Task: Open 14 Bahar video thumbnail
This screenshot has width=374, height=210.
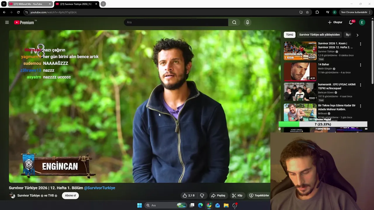Action: pos(300,71)
